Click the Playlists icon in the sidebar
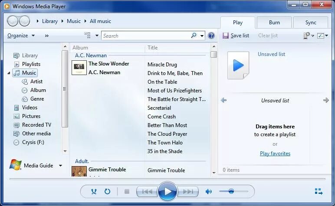 16,64
